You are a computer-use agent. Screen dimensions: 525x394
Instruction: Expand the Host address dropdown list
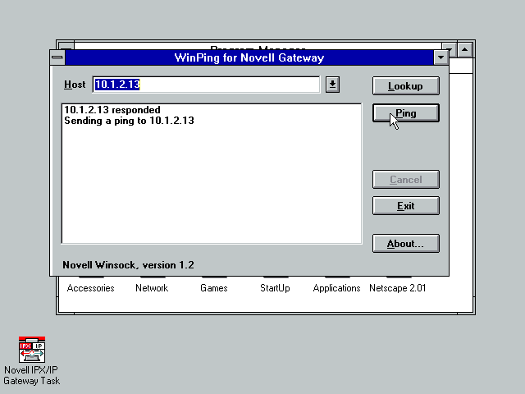tap(331, 85)
